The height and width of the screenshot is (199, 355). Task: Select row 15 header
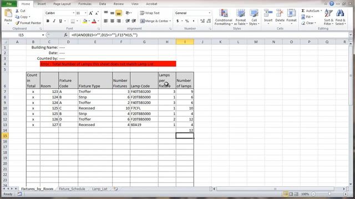5,135
